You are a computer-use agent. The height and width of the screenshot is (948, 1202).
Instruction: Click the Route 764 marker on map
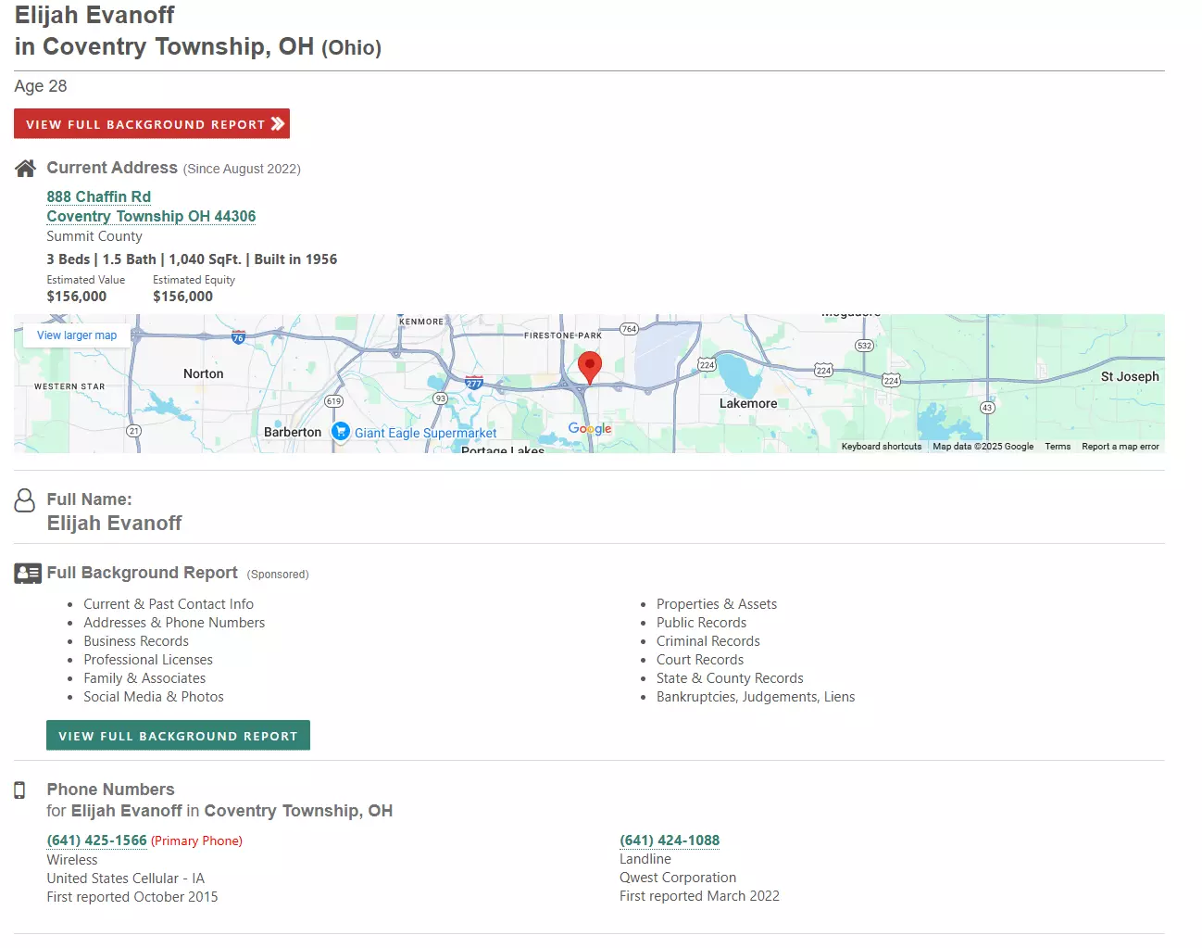[629, 329]
